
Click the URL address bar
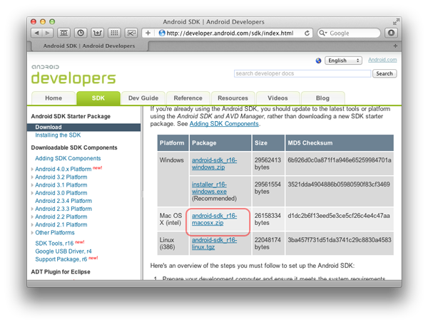pyautogui.click(x=230, y=33)
